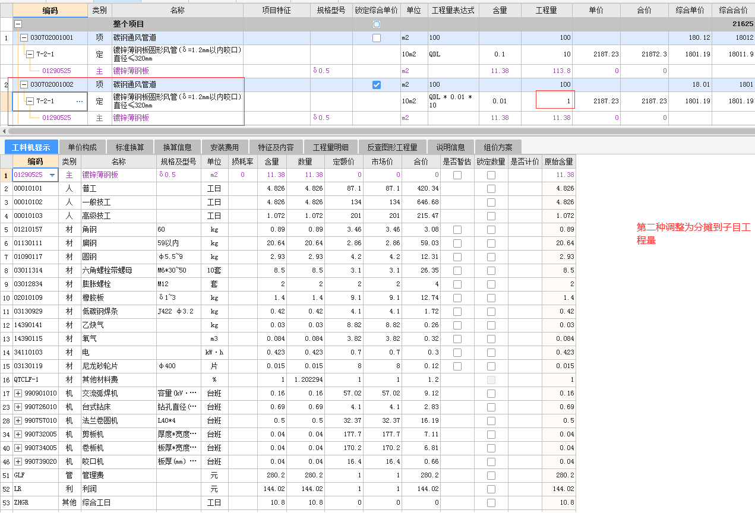Screen dimensions: 755x513
Task: Switch to the 说明信息 tab
Action: click(450, 147)
